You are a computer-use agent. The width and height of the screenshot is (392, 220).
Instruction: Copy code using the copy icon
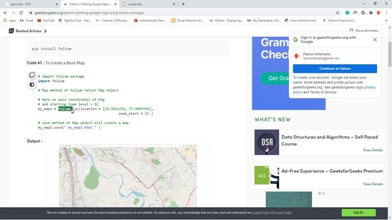[32, 75]
